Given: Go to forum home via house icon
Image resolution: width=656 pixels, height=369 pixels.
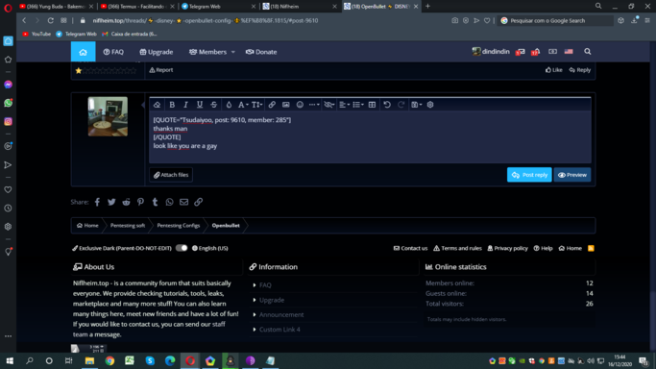Looking at the screenshot, I should pyautogui.click(x=83, y=52).
